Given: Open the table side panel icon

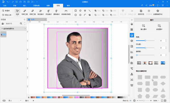Looking at the screenshot, I should (x=132, y=57).
